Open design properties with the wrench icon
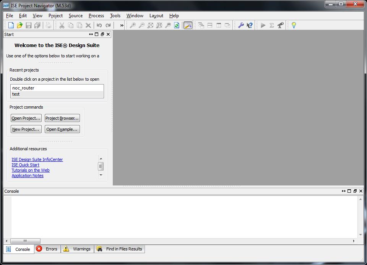Viewport: 367px width, 265px height. (x=241, y=25)
